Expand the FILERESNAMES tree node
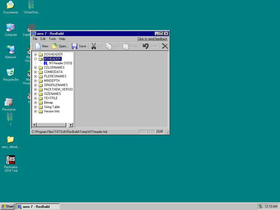Image resolution: width=280 pixels, height=210 pixels. (x=35, y=76)
